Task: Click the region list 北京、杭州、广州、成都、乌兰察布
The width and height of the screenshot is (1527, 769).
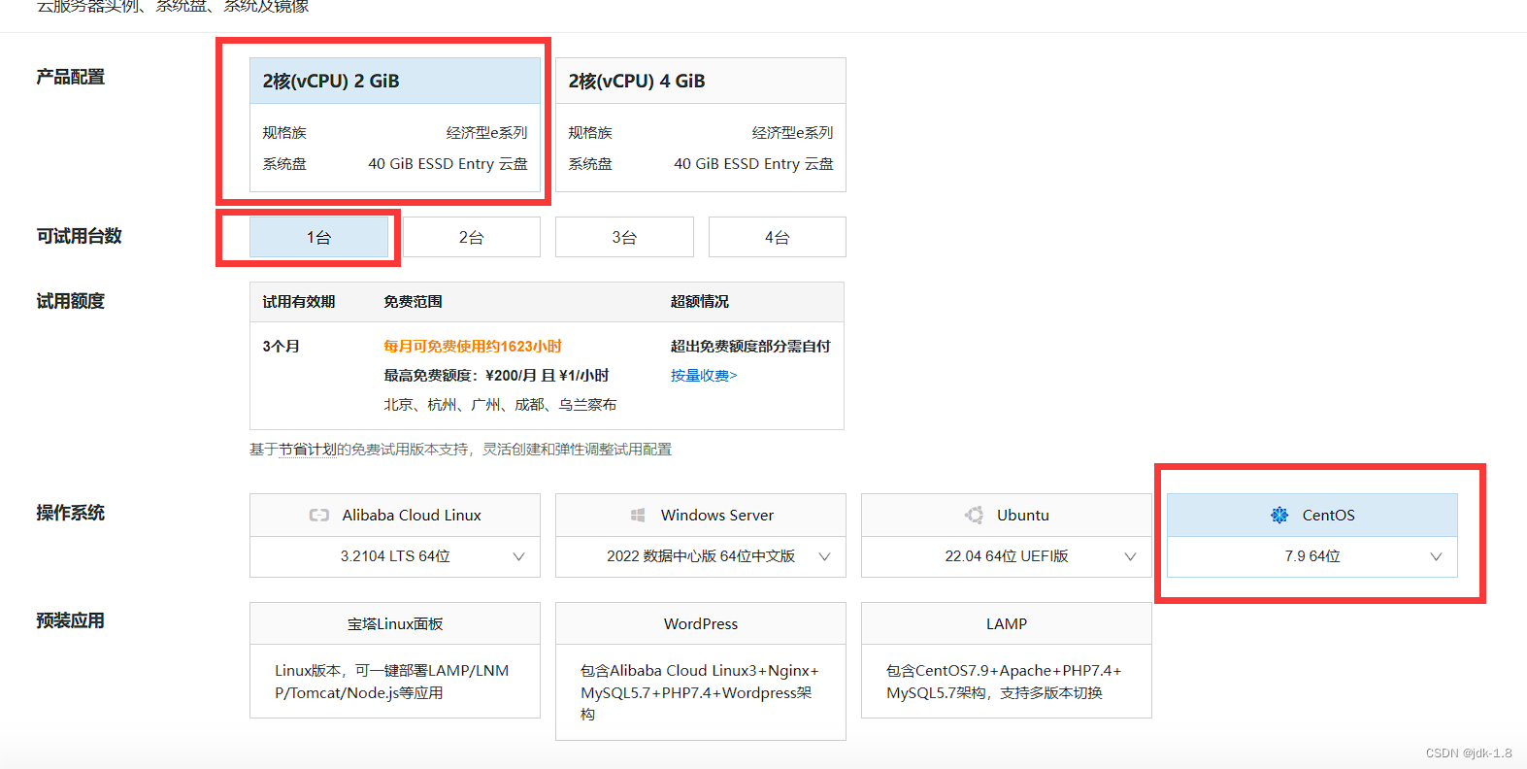Action: (x=500, y=405)
